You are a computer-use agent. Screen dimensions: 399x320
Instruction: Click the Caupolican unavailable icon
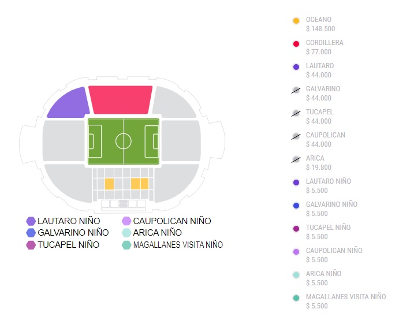(x=296, y=136)
